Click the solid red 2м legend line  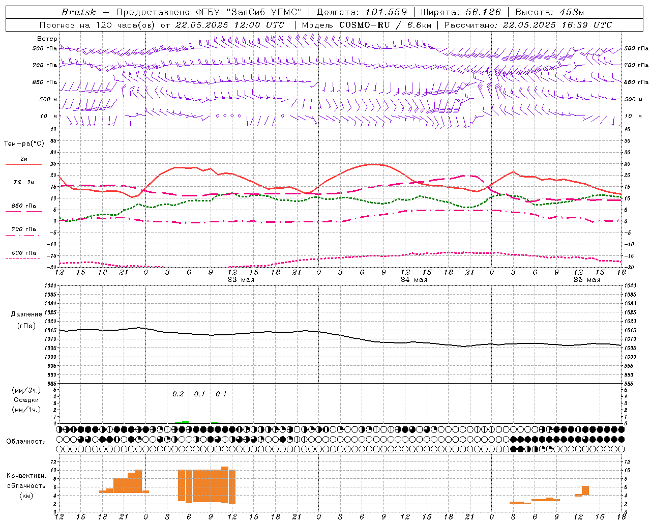pyautogui.click(x=23, y=164)
